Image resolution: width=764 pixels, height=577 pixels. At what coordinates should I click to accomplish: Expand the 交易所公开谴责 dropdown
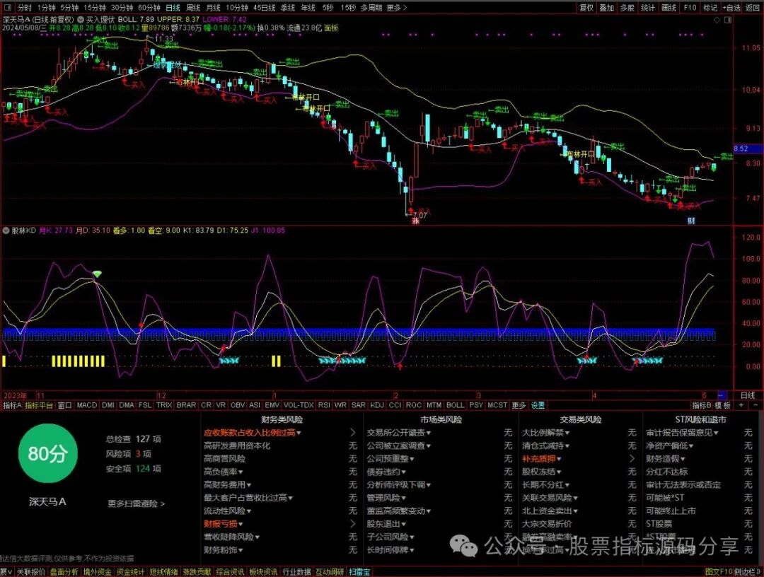tap(428, 432)
